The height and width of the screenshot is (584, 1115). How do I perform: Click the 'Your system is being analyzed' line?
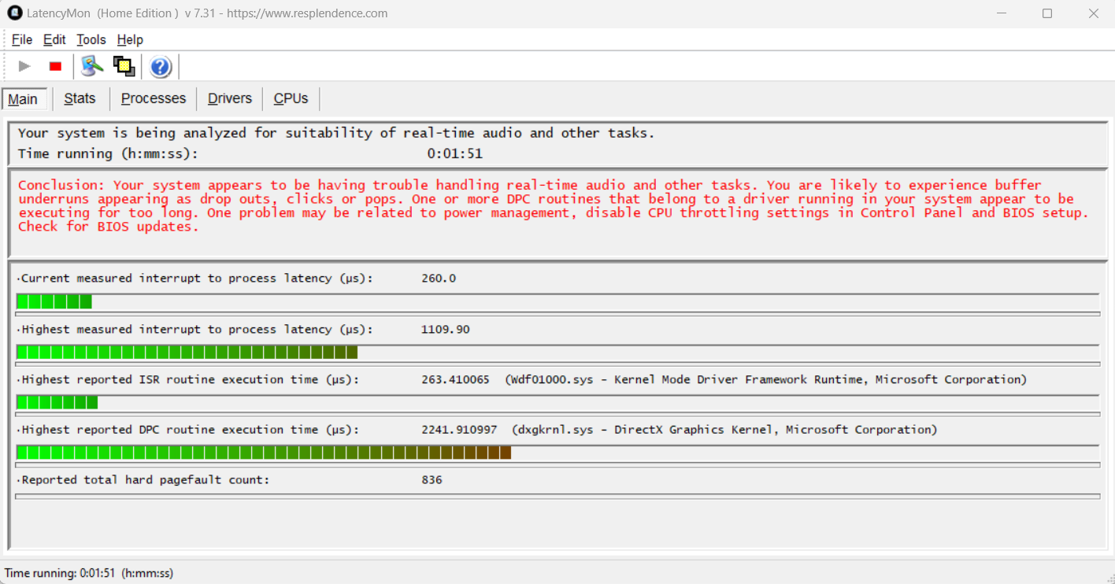point(336,133)
